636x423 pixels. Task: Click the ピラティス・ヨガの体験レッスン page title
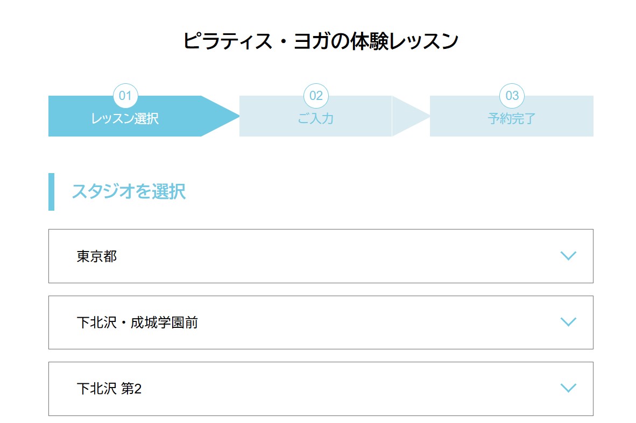coord(321,41)
